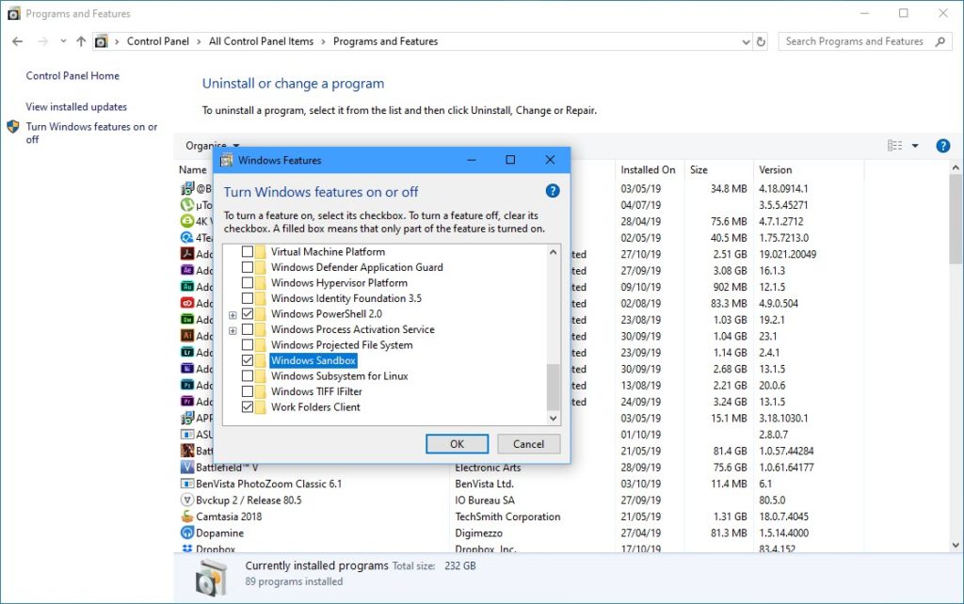Check Virtual Machine Platform checkbox
The image size is (964, 604).
coord(248,251)
